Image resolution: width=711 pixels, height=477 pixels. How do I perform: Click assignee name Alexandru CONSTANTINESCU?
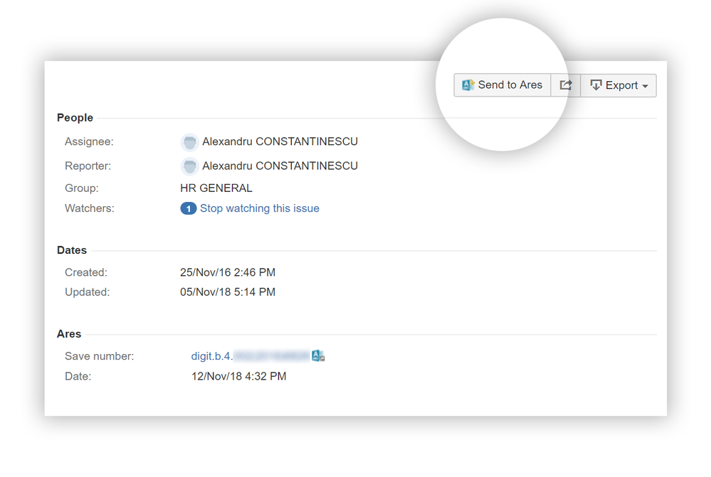[x=278, y=141]
